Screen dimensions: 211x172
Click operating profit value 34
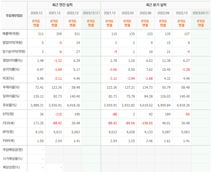[78, 43]
